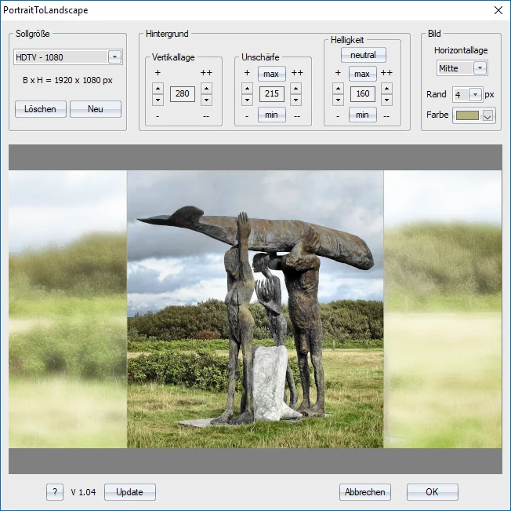Increase Vertikallage with the small-step up arrow
Image resolution: width=511 pixels, height=511 pixels.
coord(158,89)
